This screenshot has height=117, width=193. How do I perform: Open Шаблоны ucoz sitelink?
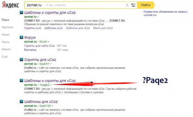click(x=53, y=28)
